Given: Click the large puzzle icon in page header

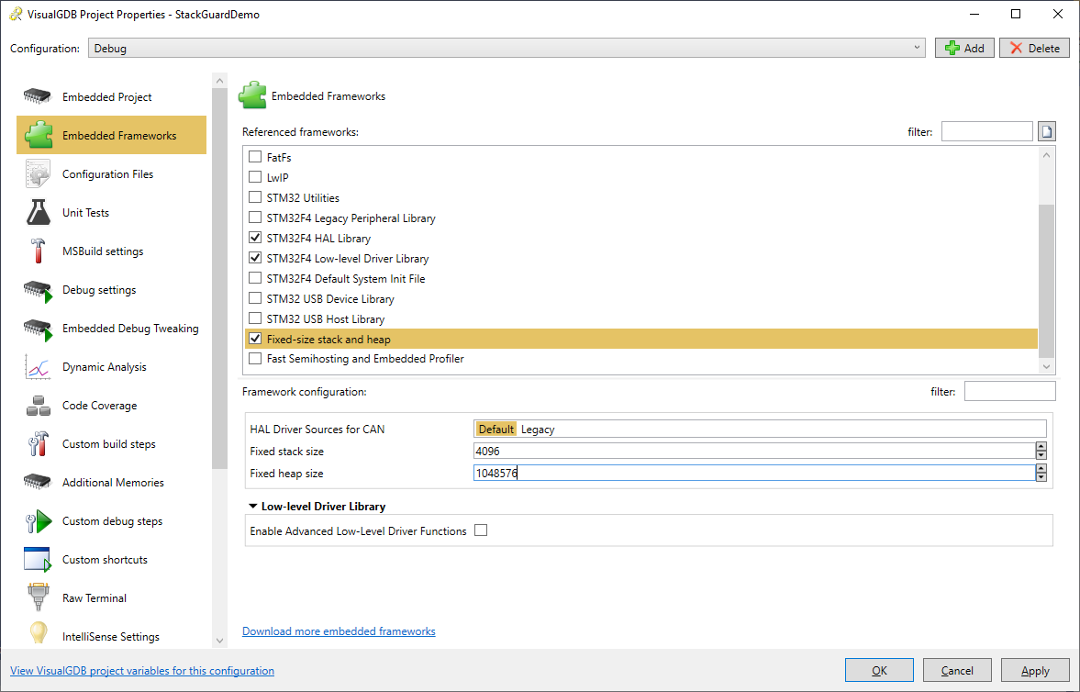Looking at the screenshot, I should click(x=252, y=95).
